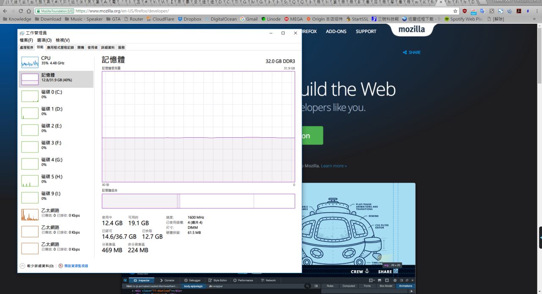Image resolution: width=542 pixels, height=294 pixels.
Task: Switch to the 應用程式歷程記錄 tab
Action: pyautogui.click(x=60, y=47)
